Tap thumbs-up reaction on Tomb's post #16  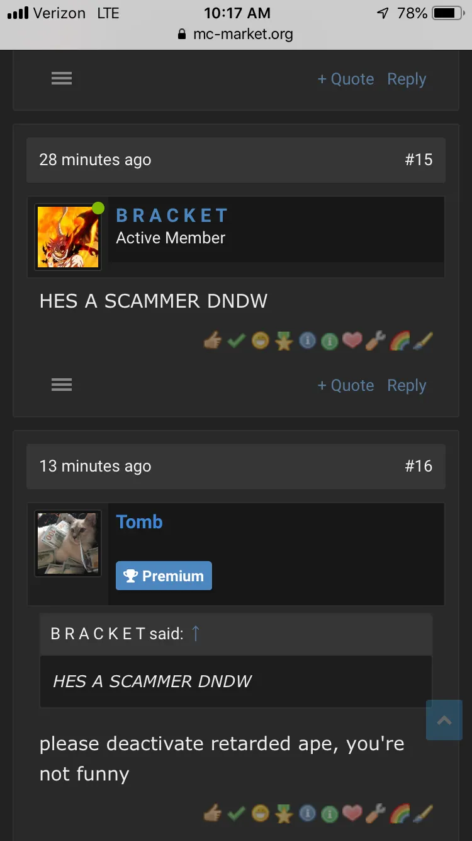[213, 814]
